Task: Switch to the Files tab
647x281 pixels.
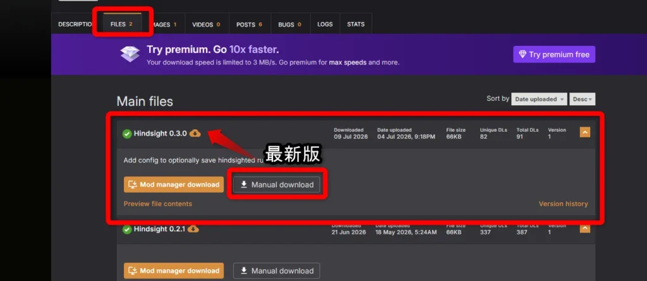Action: pyautogui.click(x=122, y=25)
